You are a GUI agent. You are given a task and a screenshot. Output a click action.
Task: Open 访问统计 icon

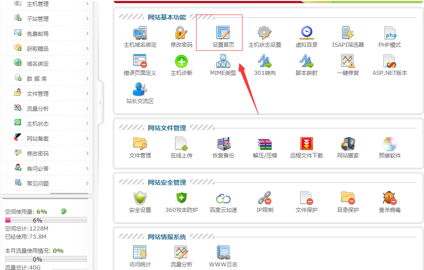pyautogui.click(x=140, y=252)
